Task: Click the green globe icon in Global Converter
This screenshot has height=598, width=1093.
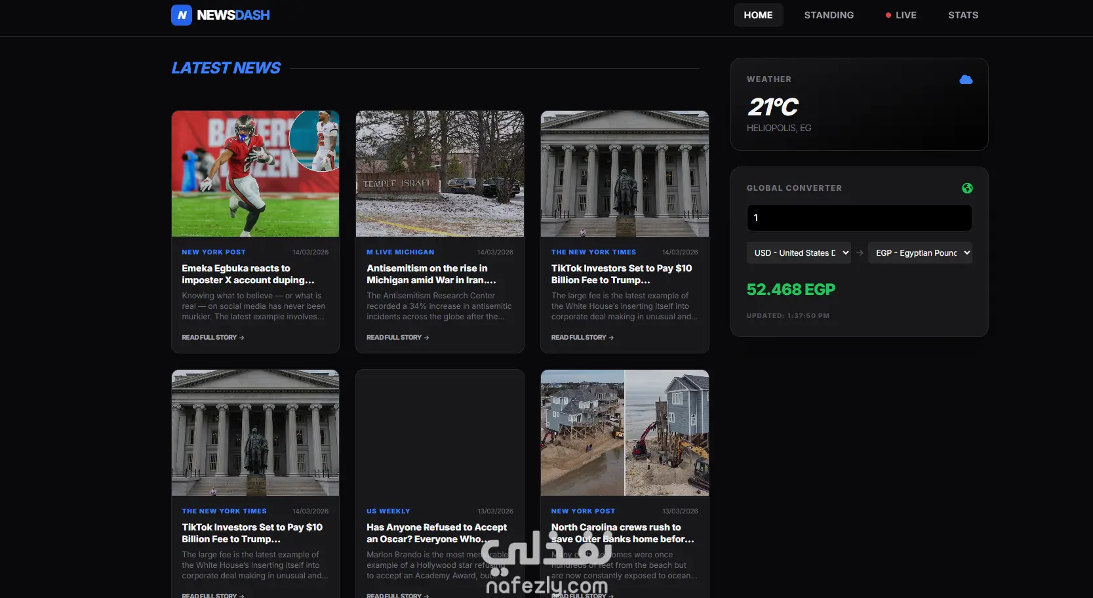Action: tap(967, 188)
